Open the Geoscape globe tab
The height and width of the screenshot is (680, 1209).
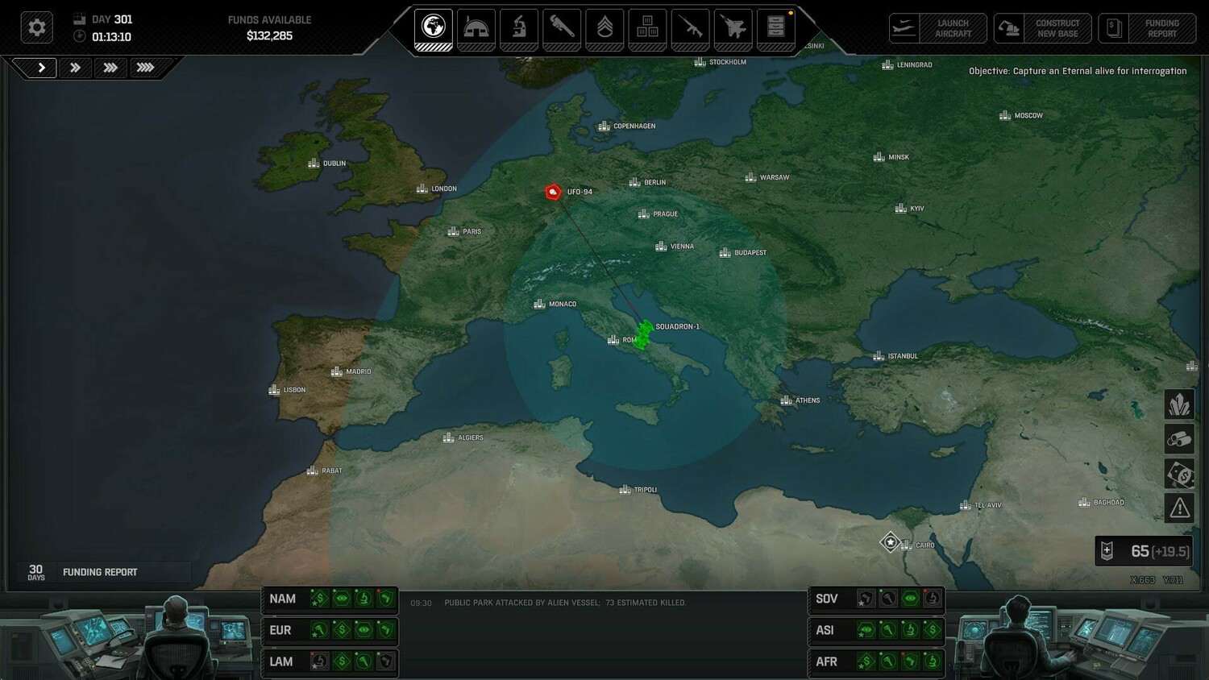pos(434,28)
